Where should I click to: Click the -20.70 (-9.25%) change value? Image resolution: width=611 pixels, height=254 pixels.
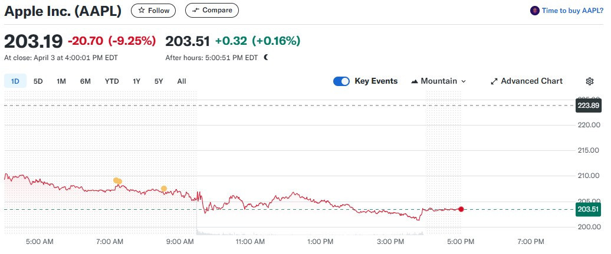[112, 41]
